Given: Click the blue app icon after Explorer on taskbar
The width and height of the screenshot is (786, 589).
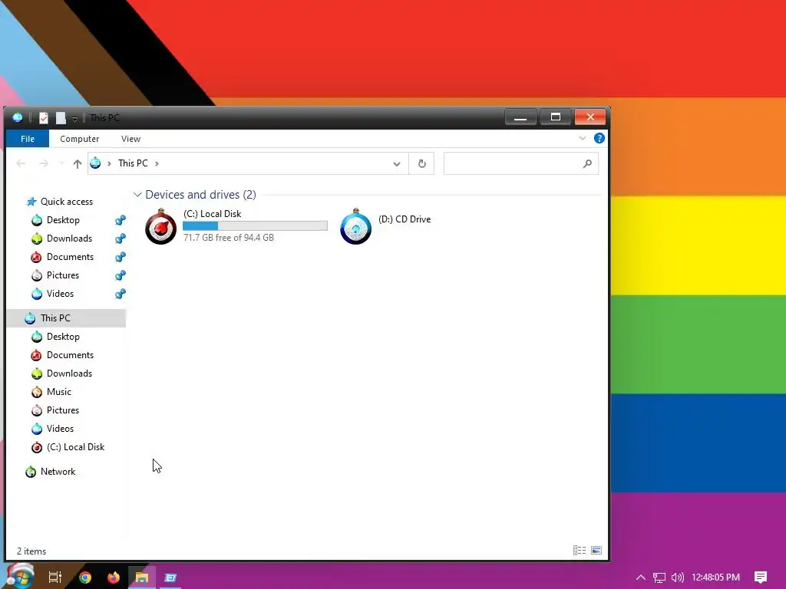Looking at the screenshot, I should pos(170,577).
